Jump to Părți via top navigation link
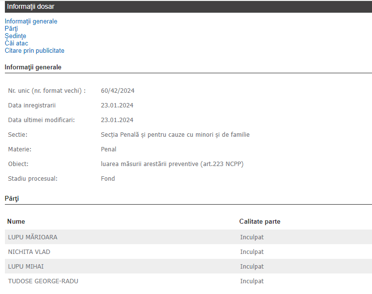The height and width of the screenshot is (294, 372). (11, 29)
